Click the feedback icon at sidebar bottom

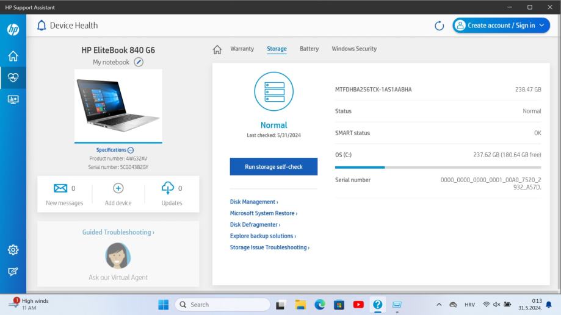[13, 270]
